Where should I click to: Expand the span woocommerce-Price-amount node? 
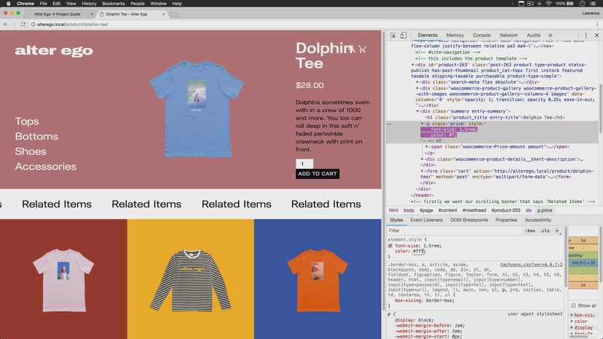[427, 147]
